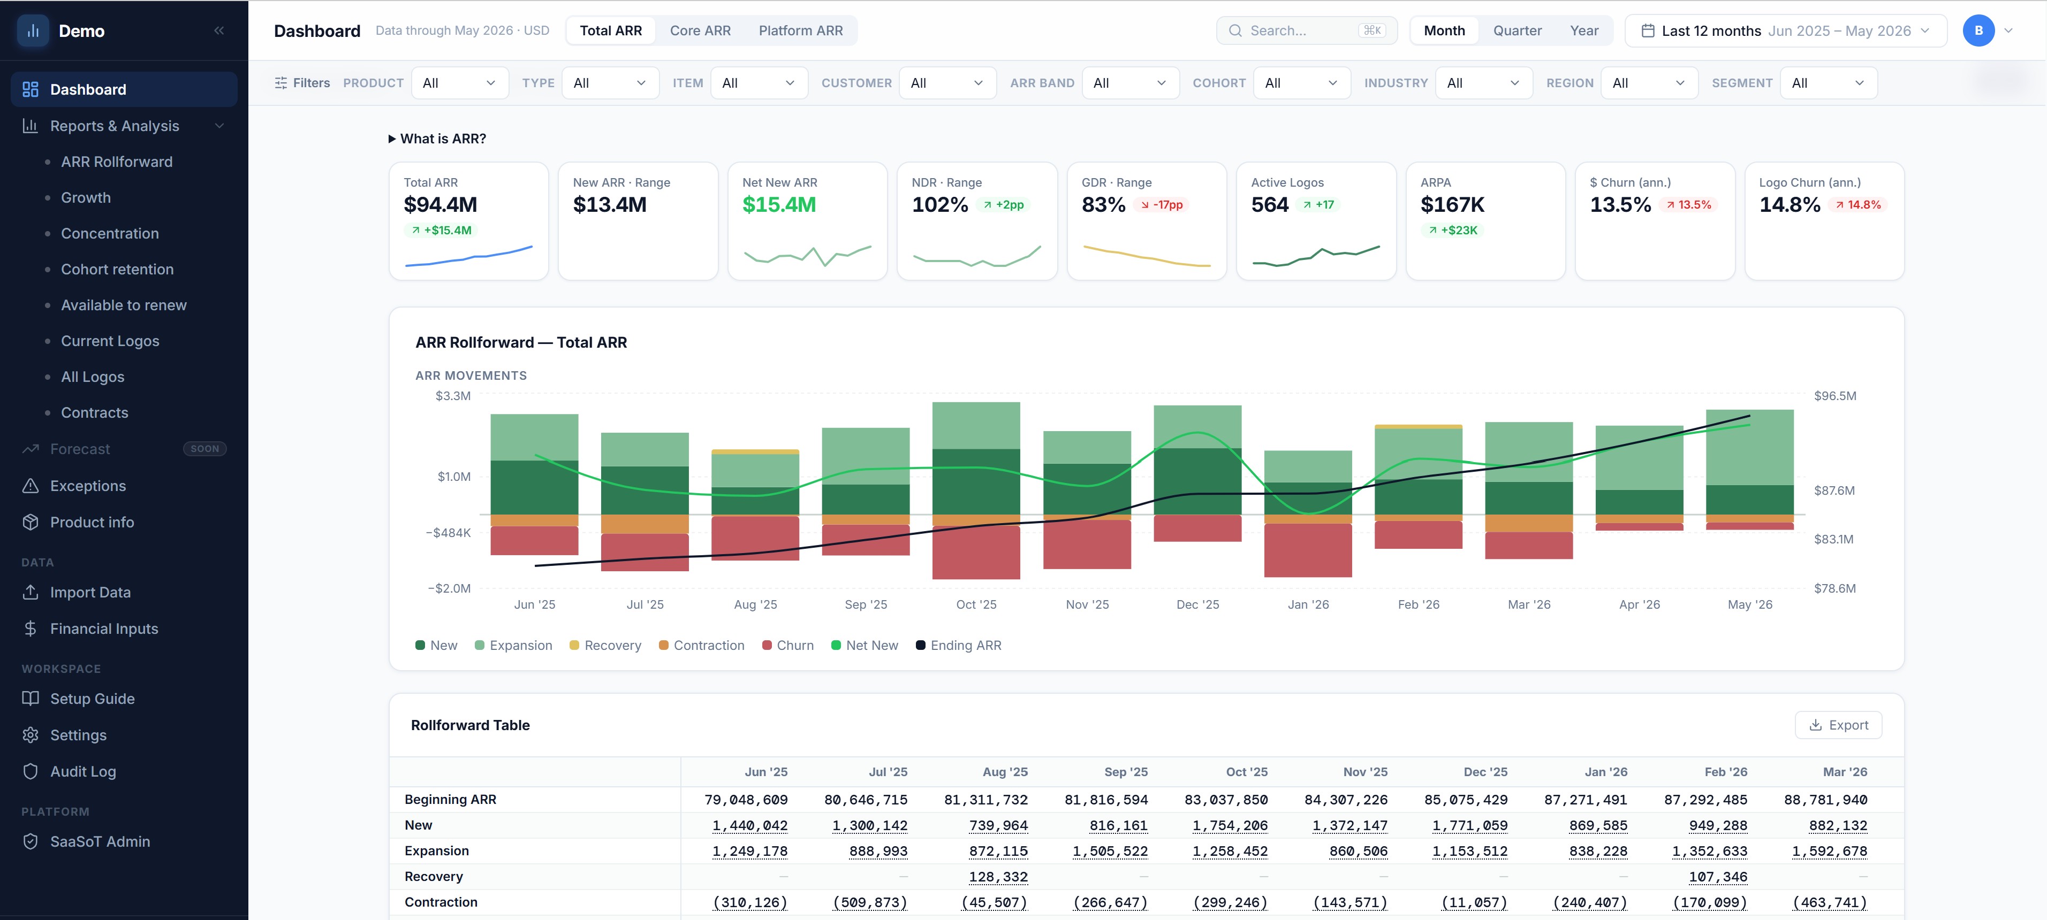The height and width of the screenshot is (920, 2047).
Task: Click the search magnifier icon
Action: pos(1235,30)
